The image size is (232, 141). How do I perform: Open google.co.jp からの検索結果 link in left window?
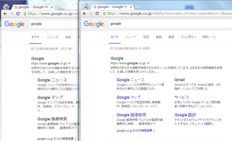click(x=57, y=139)
